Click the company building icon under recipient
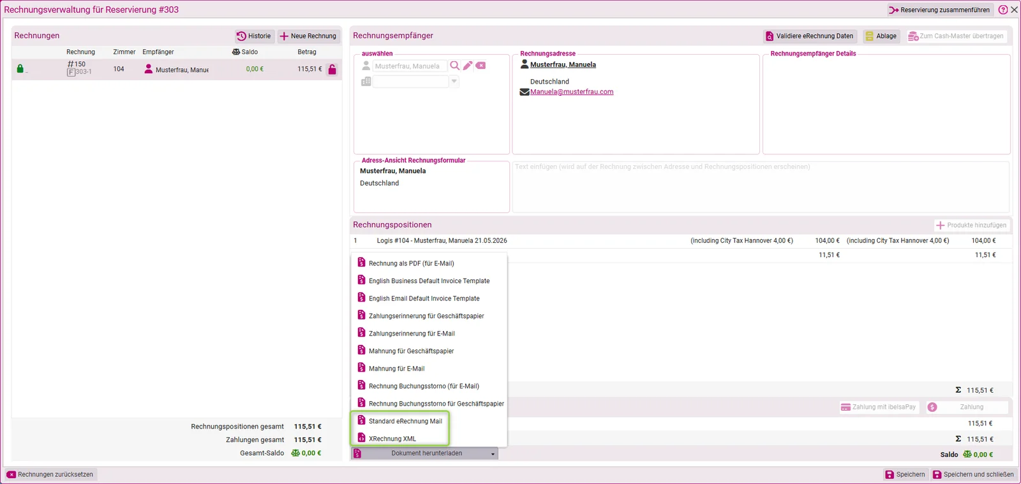This screenshot has width=1021, height=484. pyautogui.click(x=366, y=82)
